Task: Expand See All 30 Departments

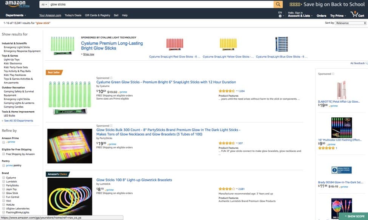Action: [18, 121]
